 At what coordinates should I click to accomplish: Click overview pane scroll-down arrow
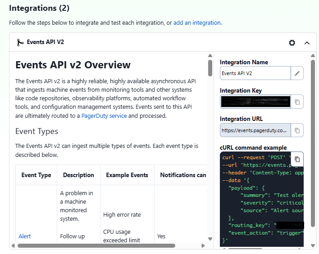210,239
